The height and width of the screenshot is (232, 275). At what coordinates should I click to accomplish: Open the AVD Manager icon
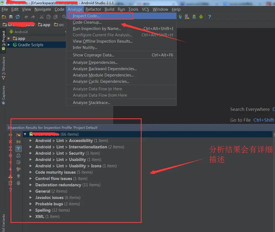(187, 17)
